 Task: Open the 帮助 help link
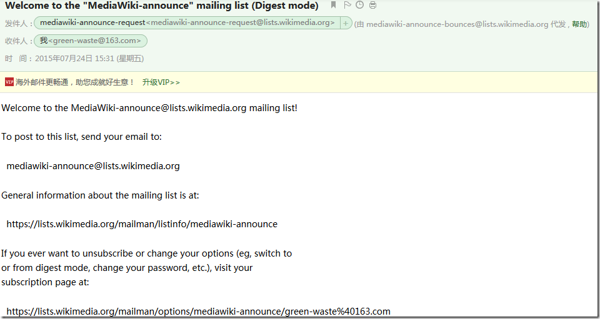579,24
